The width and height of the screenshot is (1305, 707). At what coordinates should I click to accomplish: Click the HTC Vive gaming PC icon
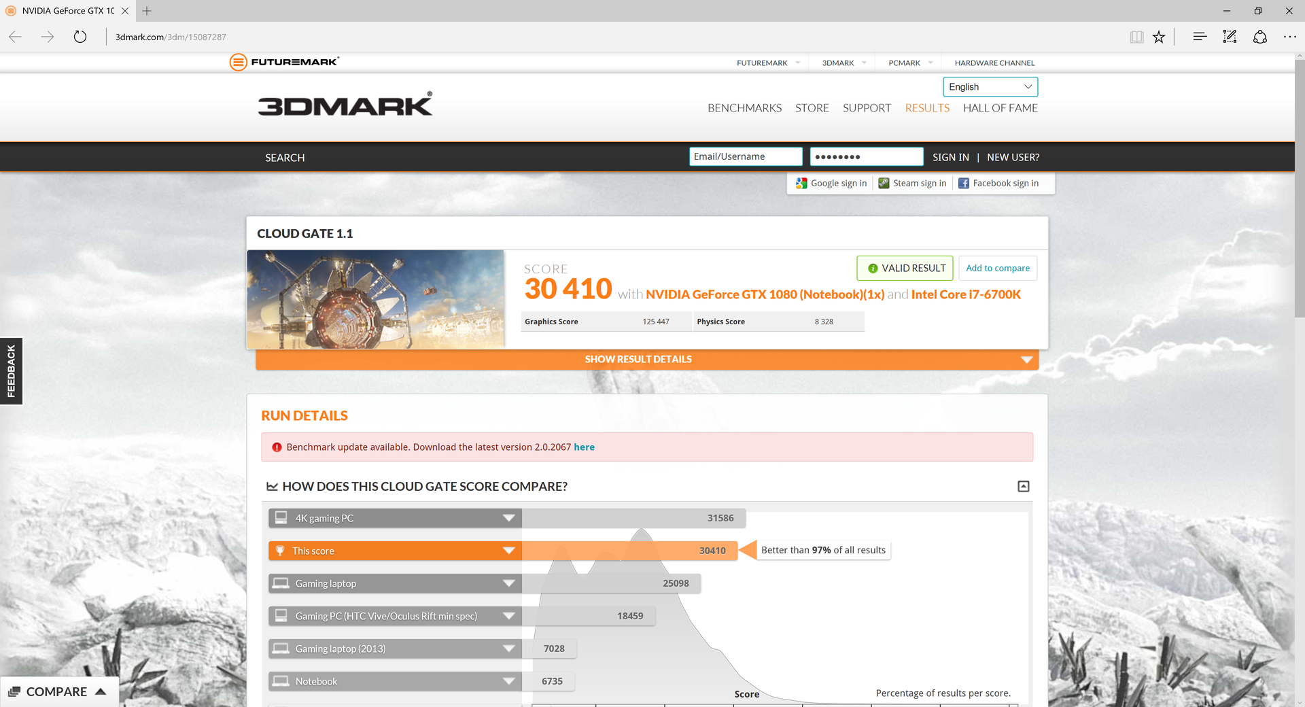point(281,615)
